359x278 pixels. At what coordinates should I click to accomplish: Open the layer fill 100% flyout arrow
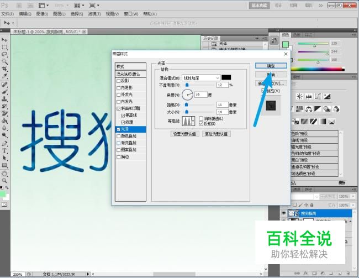tap(353, 205)
